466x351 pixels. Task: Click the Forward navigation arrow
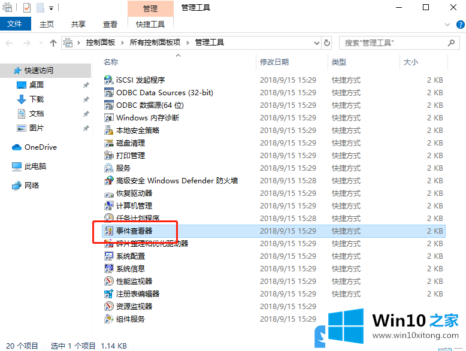27,43
